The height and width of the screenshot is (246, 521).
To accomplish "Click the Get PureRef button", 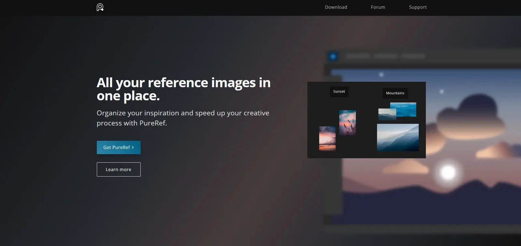I will coord(119,147).
